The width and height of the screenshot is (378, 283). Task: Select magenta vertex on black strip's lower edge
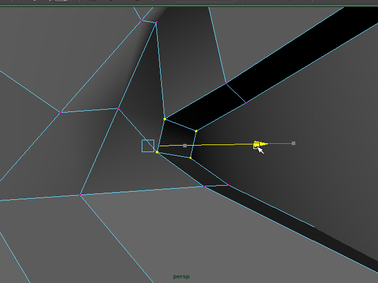(x=246, y=103)
